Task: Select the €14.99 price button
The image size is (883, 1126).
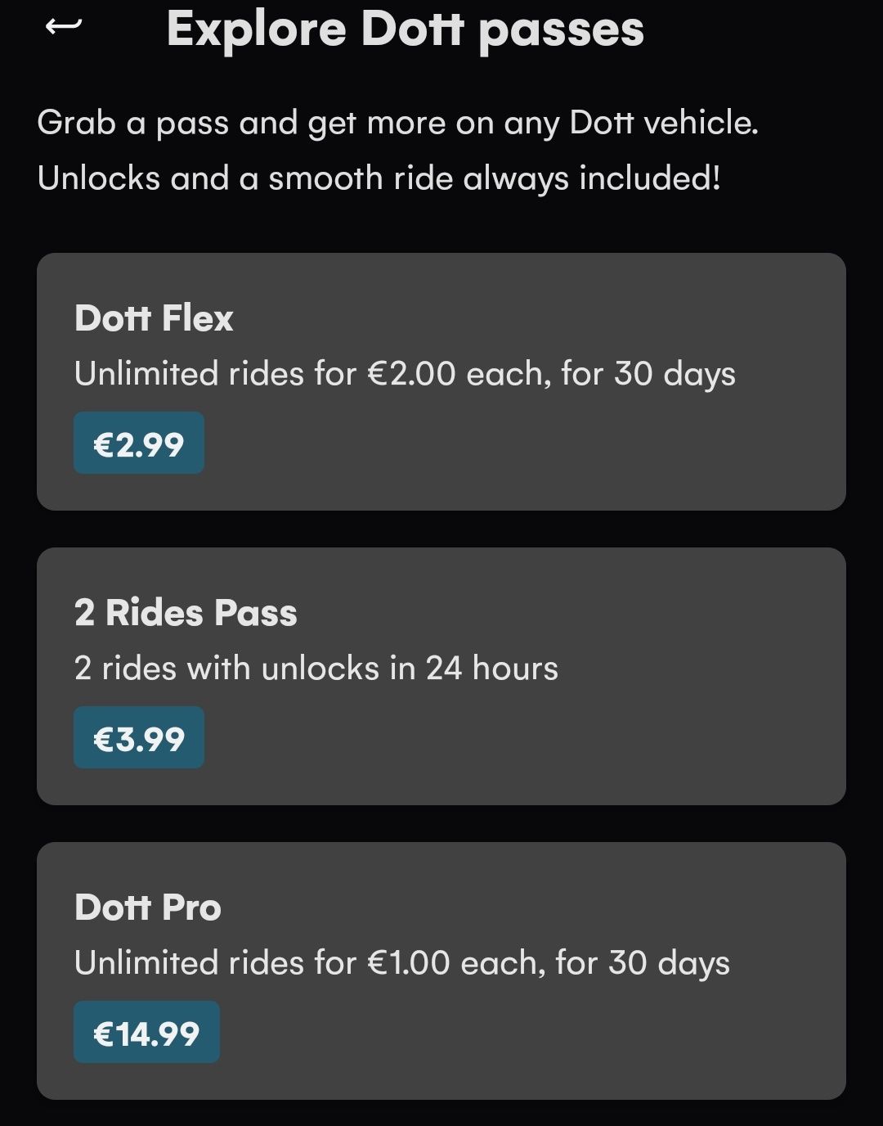Action: coord(146,1033)
